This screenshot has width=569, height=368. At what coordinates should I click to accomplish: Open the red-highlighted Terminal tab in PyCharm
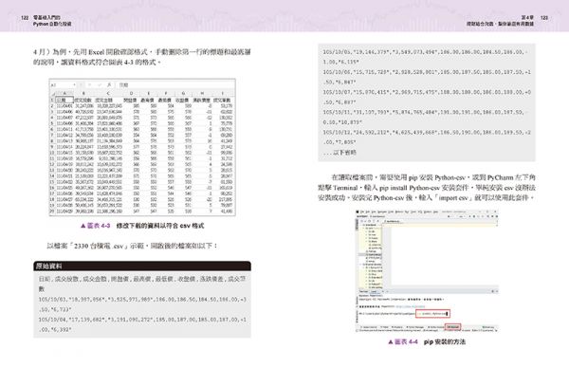[x=453, y=326]
